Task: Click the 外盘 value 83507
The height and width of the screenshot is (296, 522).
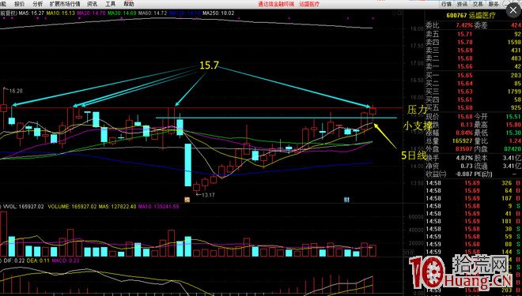Action: [463, 149]
